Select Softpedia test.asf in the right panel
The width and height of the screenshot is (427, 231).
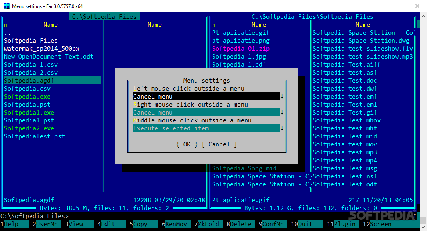point(345,73)
